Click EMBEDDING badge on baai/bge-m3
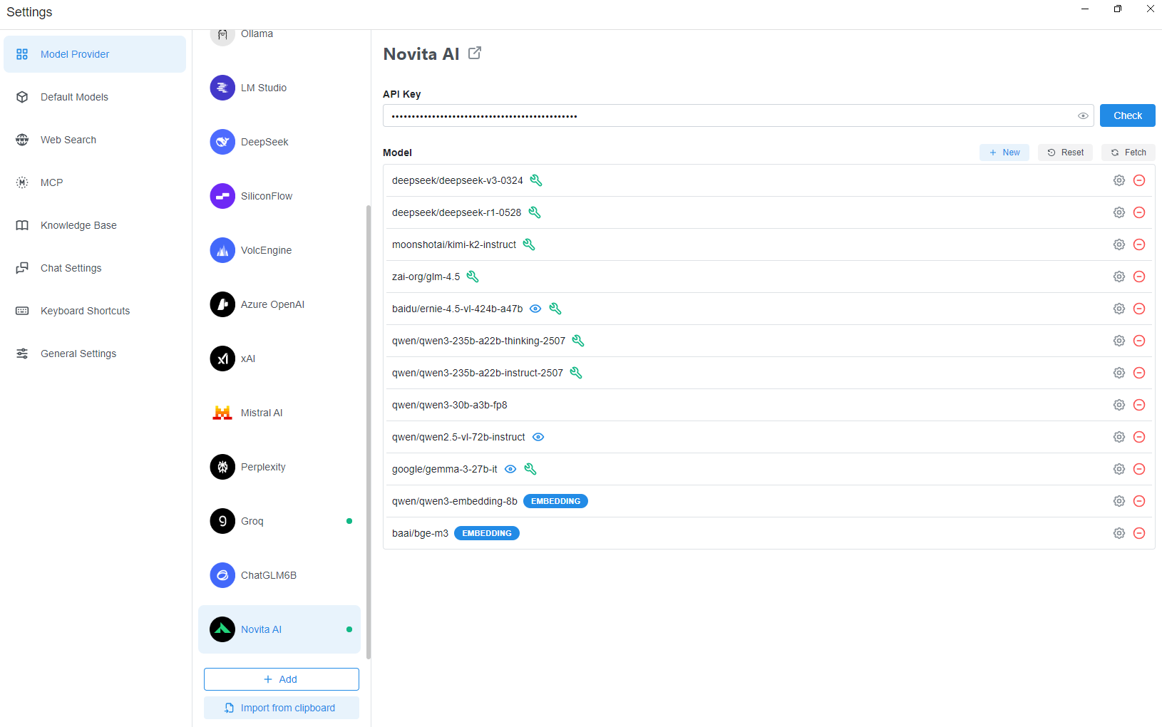 tap(487, 533)
